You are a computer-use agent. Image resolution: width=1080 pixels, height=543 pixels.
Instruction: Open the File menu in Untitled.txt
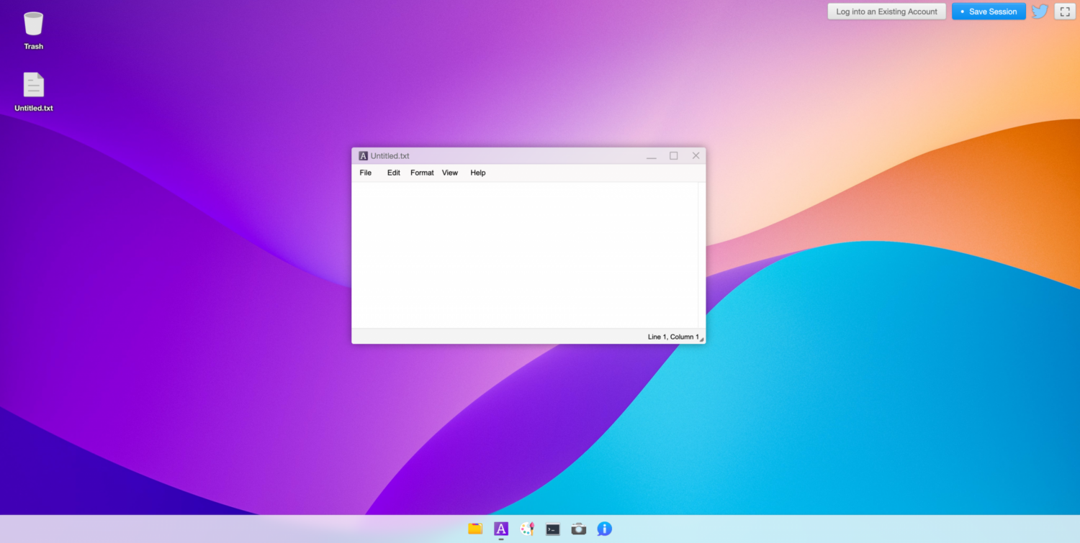coord(366,173)
